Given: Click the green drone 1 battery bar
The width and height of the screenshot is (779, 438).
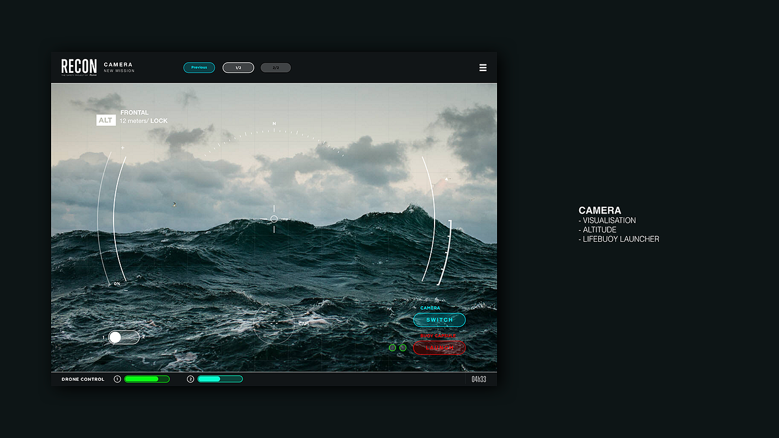Looking at the screenshot, I should point(147,379).
